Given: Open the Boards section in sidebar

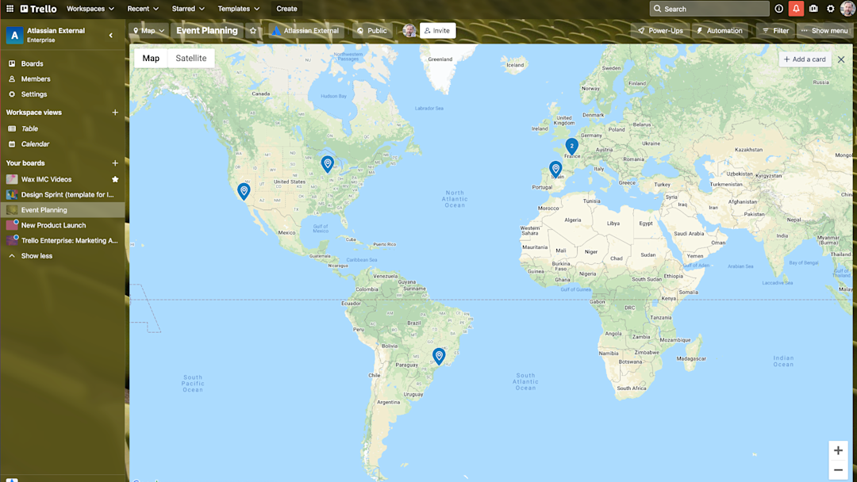Looking at the screenshot, I should click(x=33, y=63).
